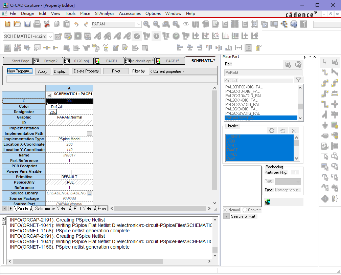The height and width of the screenshot is (275, 341).
Task: Click the Power marker W icon
Action: 176,36
